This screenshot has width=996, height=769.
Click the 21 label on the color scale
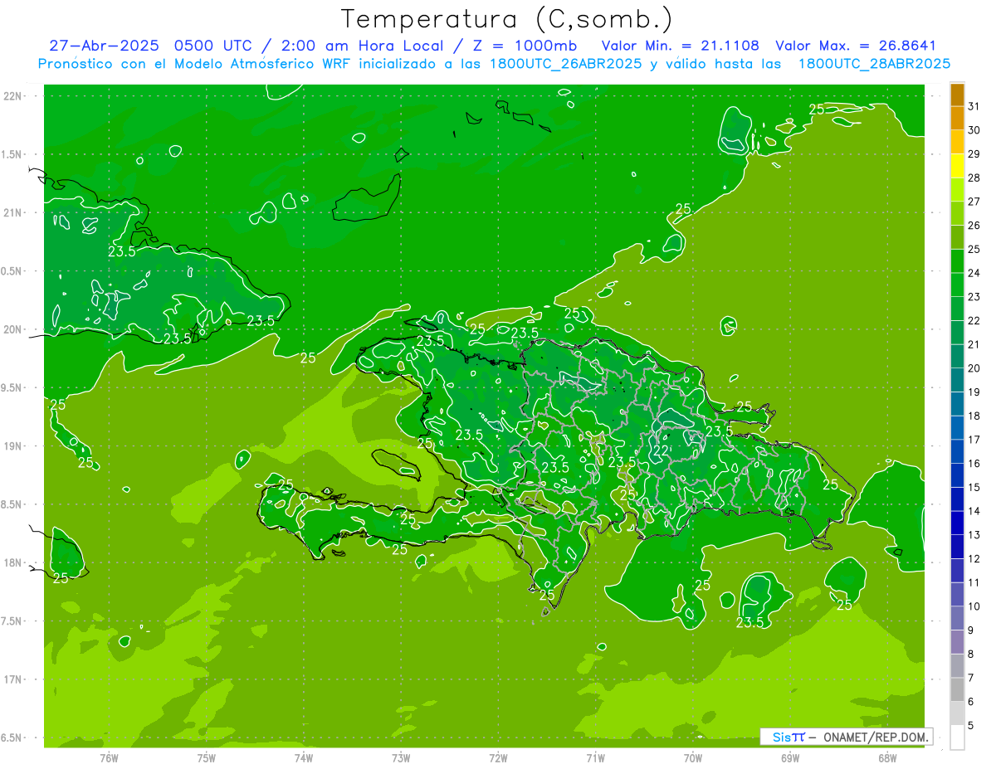pyautogui.click(x=974, y=344)
